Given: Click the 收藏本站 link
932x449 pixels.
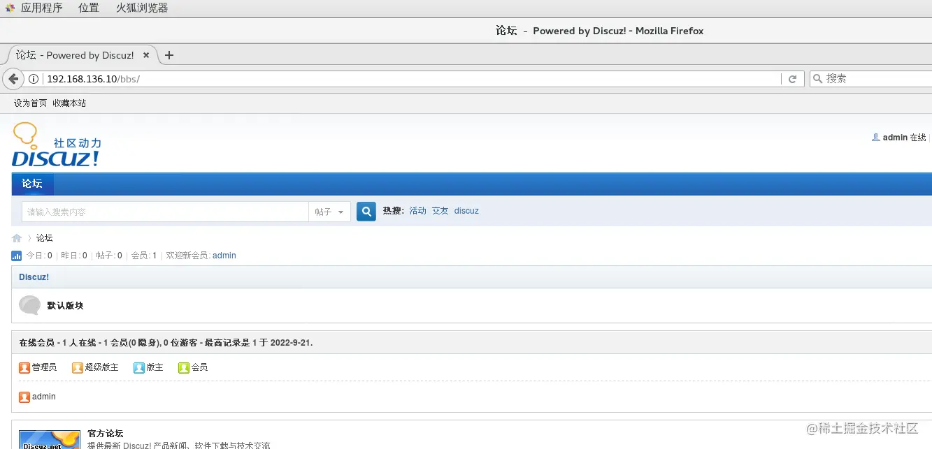Looking at the screenshot, I should 69,103.
